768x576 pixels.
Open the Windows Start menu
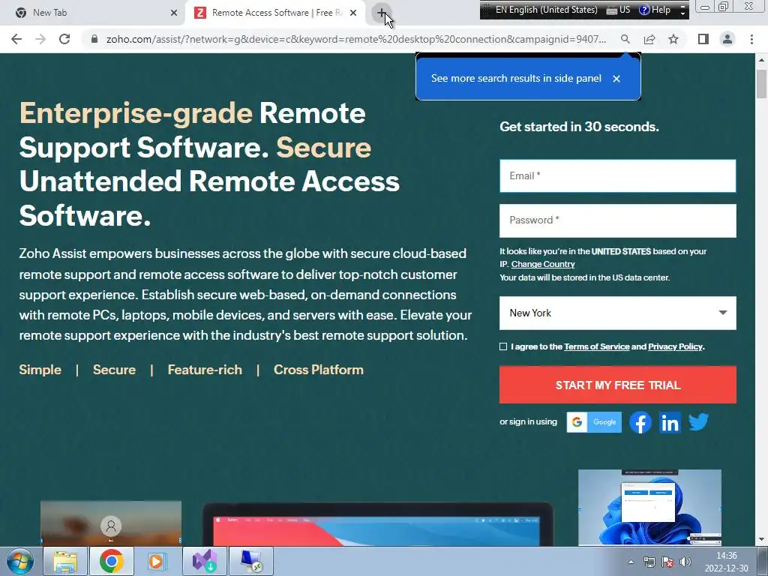pyautogui.click(x=19, y=561)
